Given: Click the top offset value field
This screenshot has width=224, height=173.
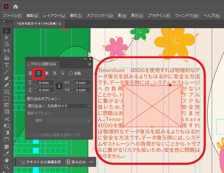Looking at the screenshot, I should coord(46,83).
